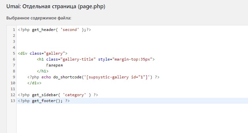Click line number 5 in the gutter
The image size is (248, 133).
pos(14,53)
